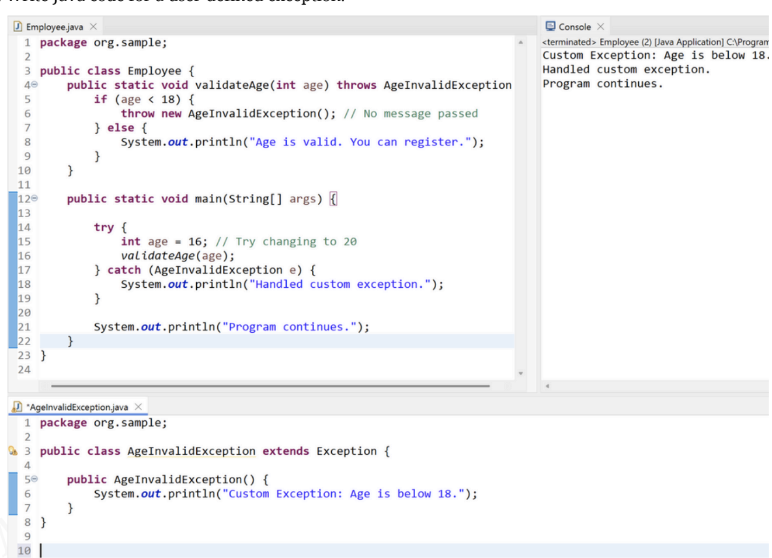Close the Console view tab
The height and width of the screenshot is (558, 772).
(600, 27)
